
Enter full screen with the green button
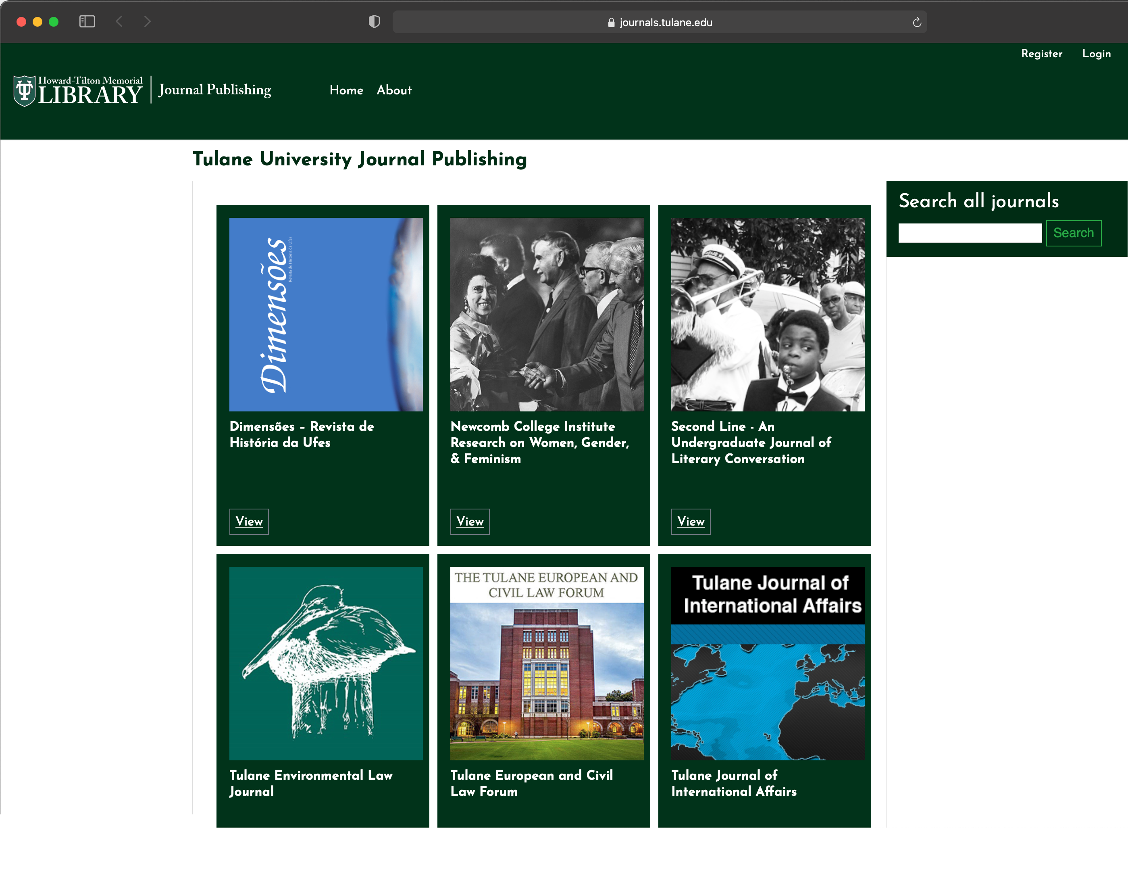pyautogui.click(x=54, y=22)
